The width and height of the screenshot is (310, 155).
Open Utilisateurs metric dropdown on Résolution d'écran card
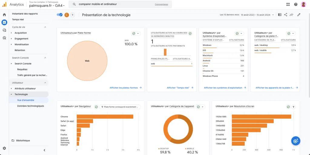222,106
